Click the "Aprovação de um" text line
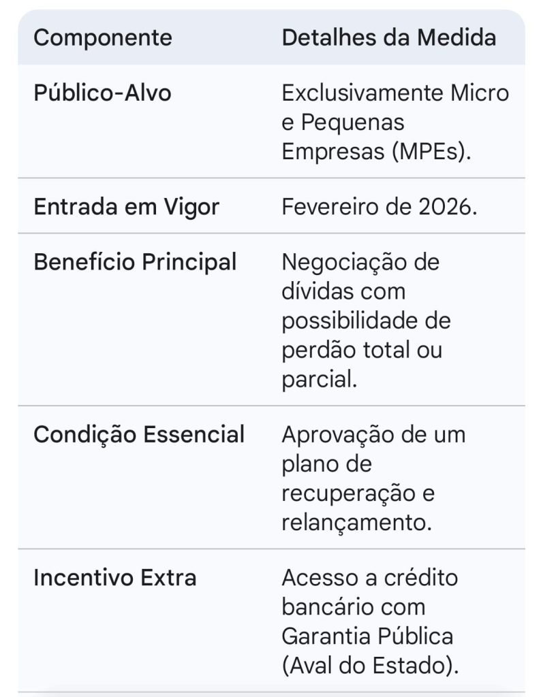This screenshot has height=697, width=556. 373,434
